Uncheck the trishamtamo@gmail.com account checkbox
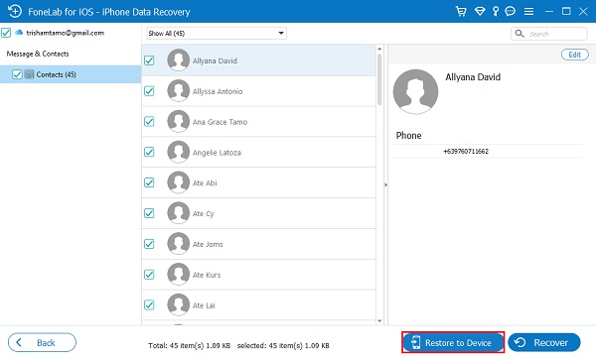 coord(6,33)
